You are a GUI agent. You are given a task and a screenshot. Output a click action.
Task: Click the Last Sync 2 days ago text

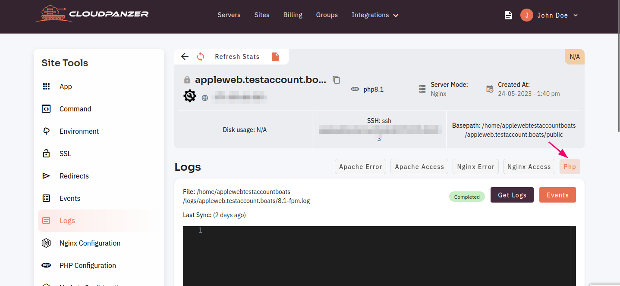click(214, 215)
